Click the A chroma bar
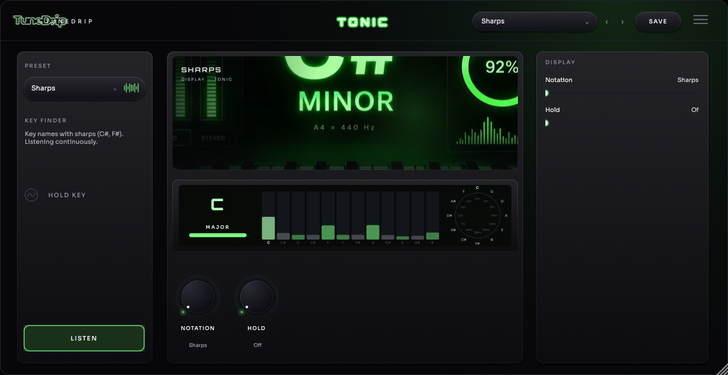Screen dimensions: 728x375 pyautogui.click(x=402, y=215)
